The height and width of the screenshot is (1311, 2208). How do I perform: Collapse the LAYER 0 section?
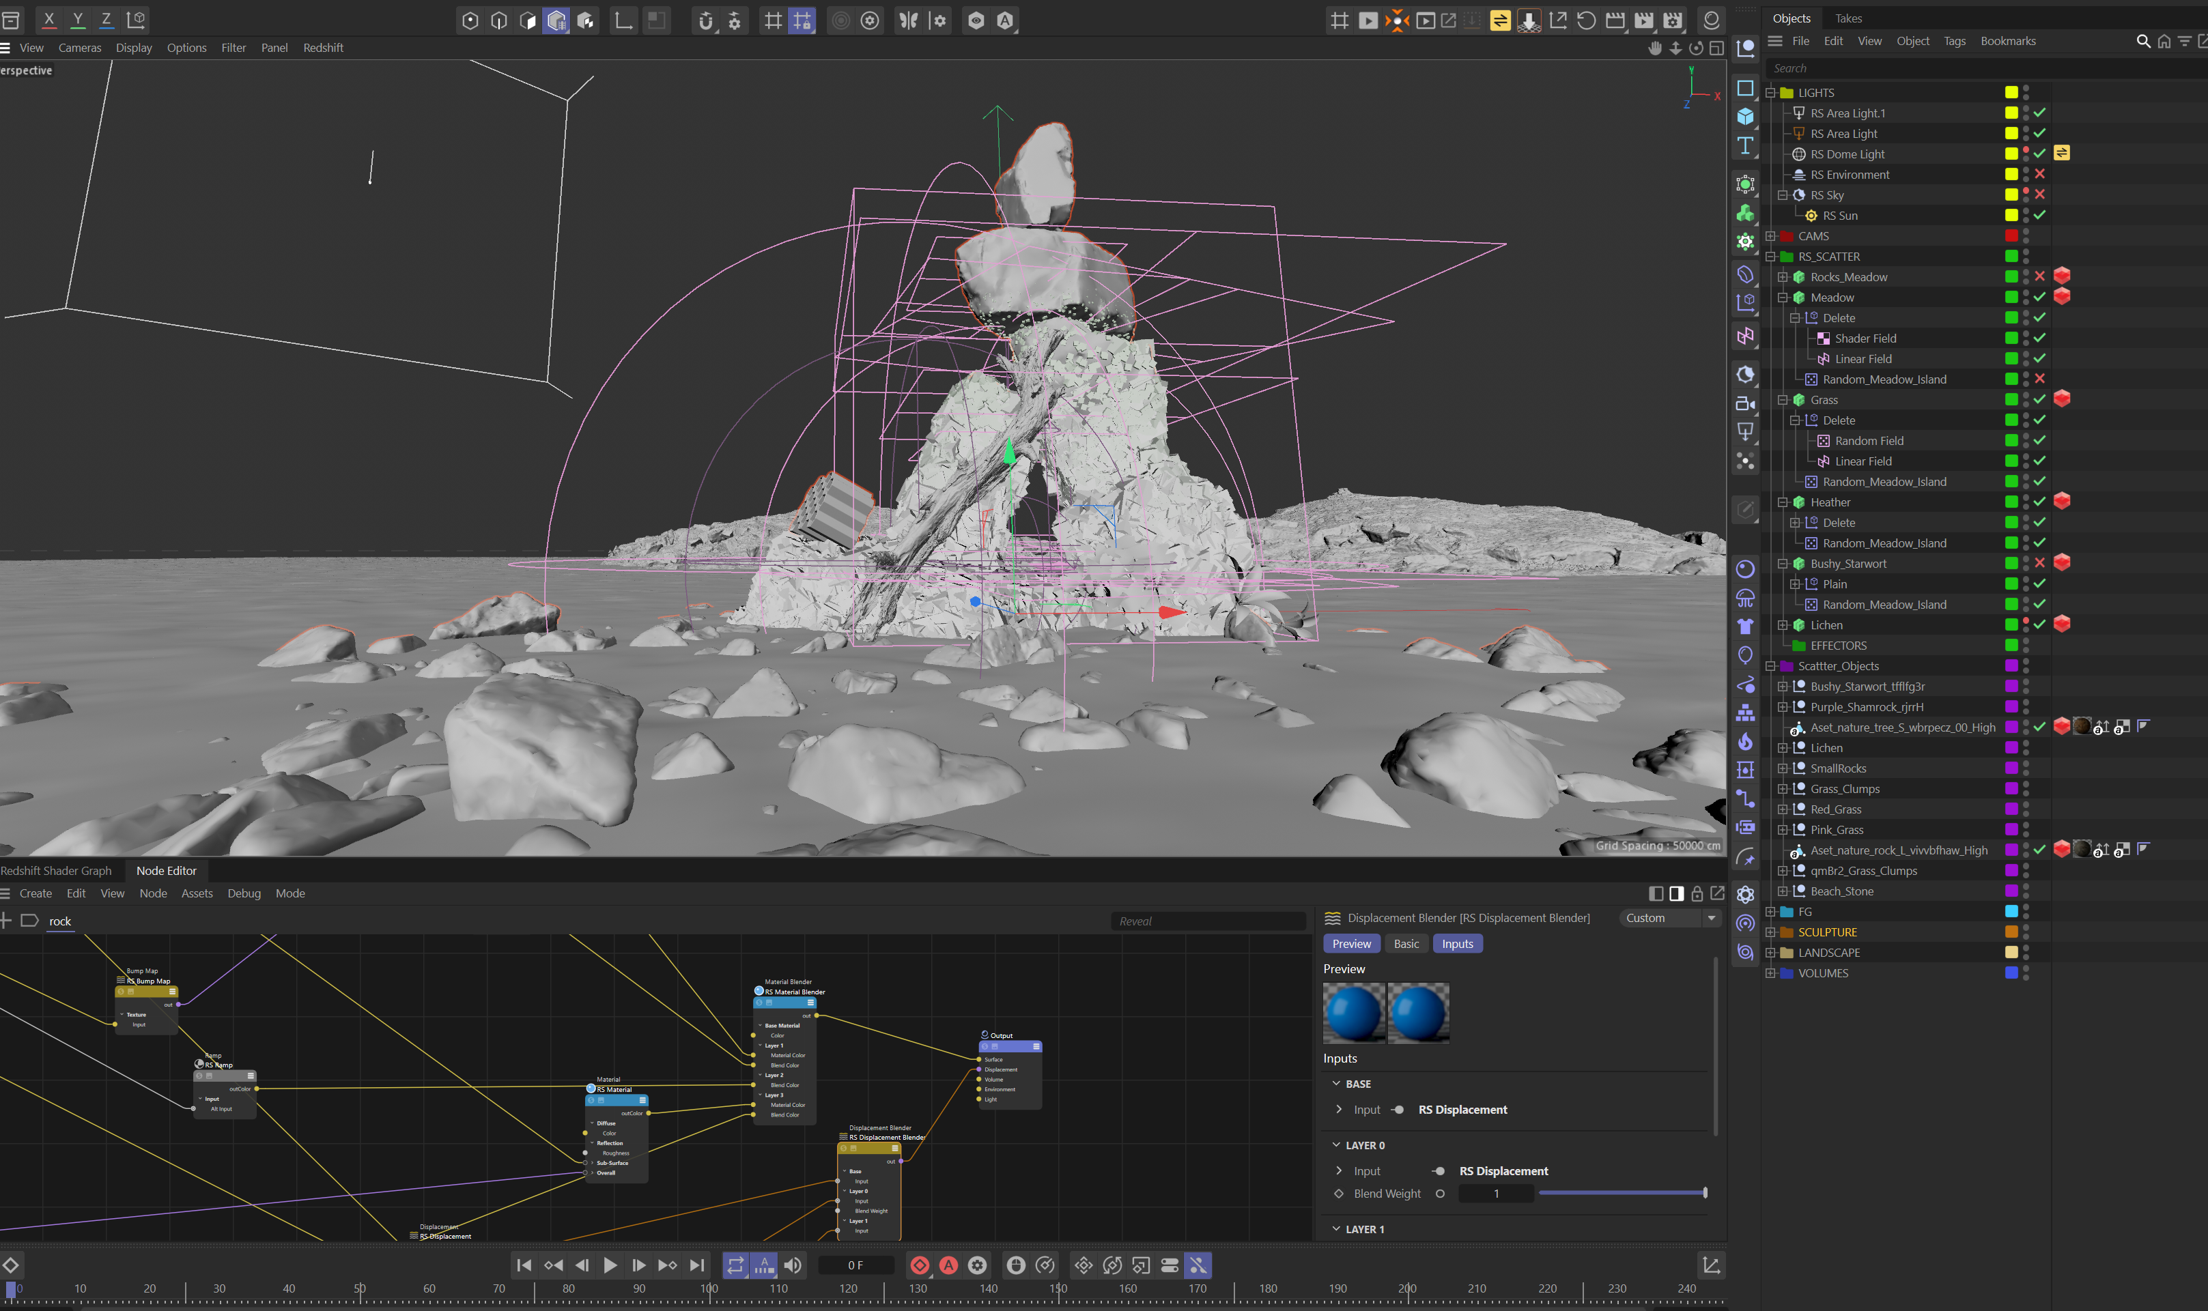[1336, 1145]
